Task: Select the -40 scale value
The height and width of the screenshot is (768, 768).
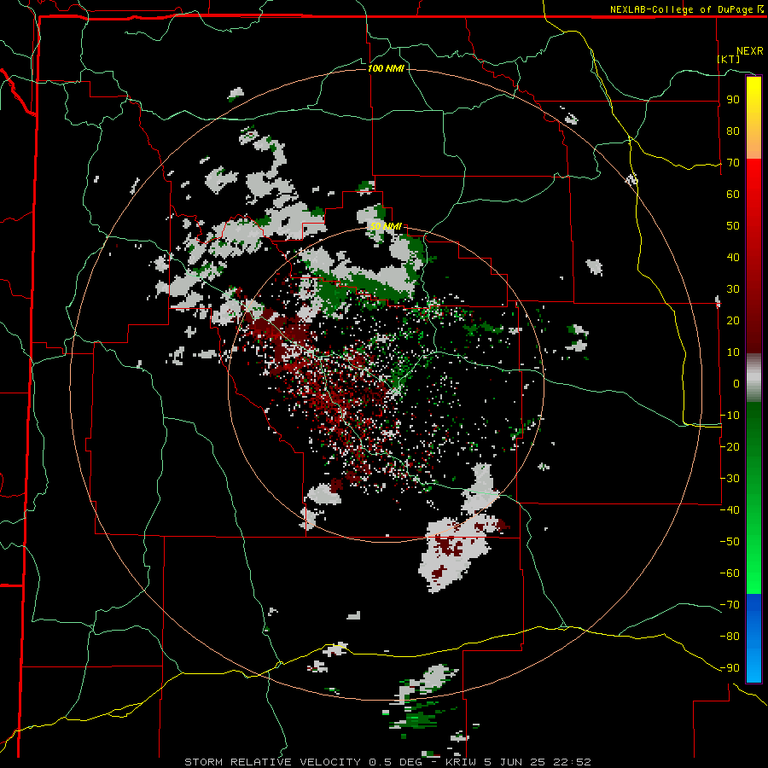Action: [x=730, y=510]
